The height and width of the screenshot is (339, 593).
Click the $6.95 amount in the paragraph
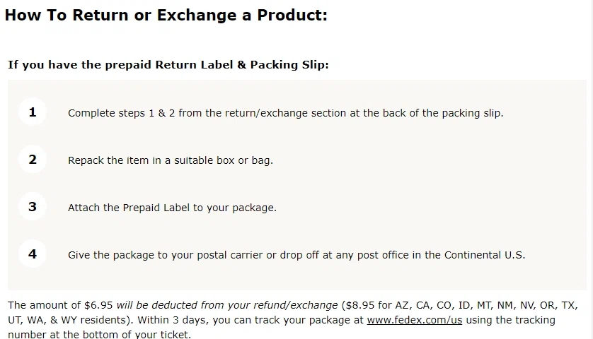tap(99, 306)
